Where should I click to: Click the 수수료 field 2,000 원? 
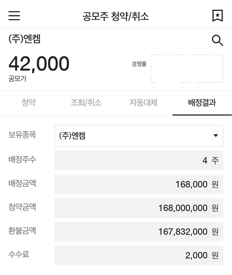139,255
